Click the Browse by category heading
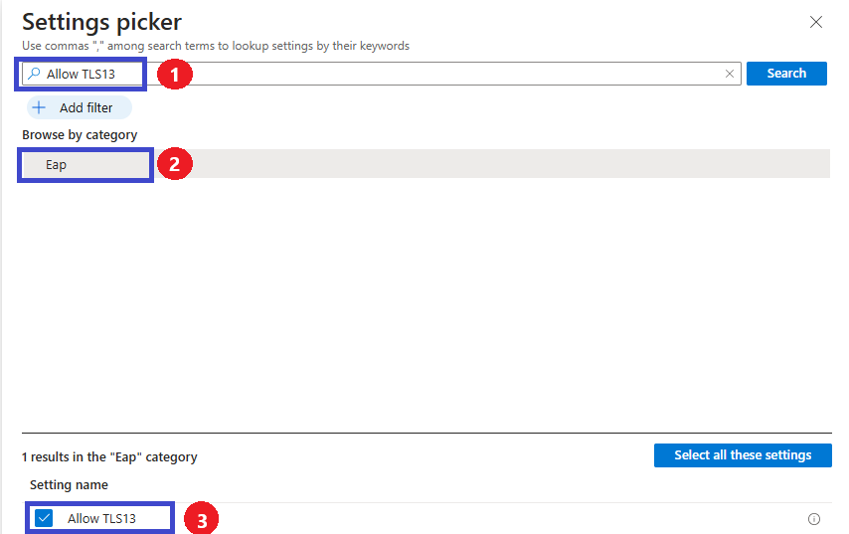 pyautogui.click(x=80, y=135)
